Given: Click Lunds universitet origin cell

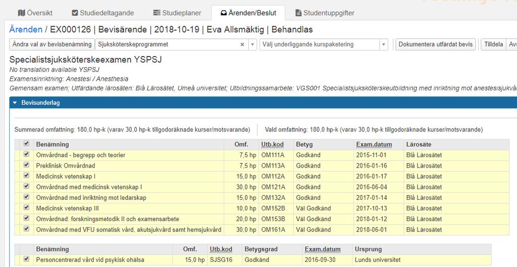Looking at the screenshot, I should point(378,260).
